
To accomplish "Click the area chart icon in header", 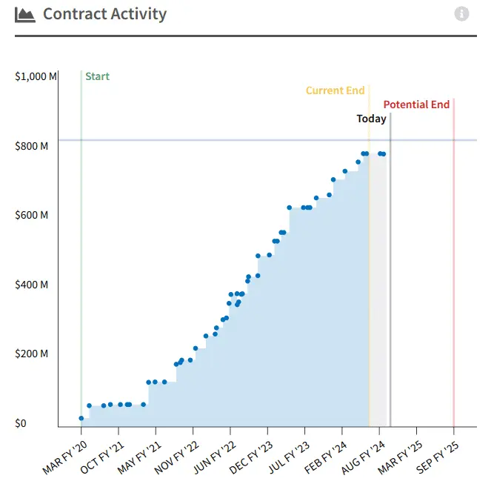I will (25, 15).
